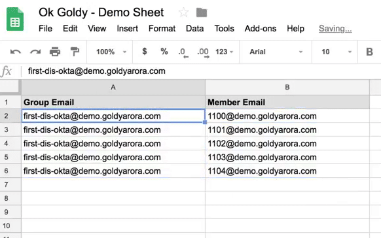The width and height of the screenshot is (381, 238).
Task: Select cell 1104@demo.goldyarora.com
Action: click(x=287, y=171)
